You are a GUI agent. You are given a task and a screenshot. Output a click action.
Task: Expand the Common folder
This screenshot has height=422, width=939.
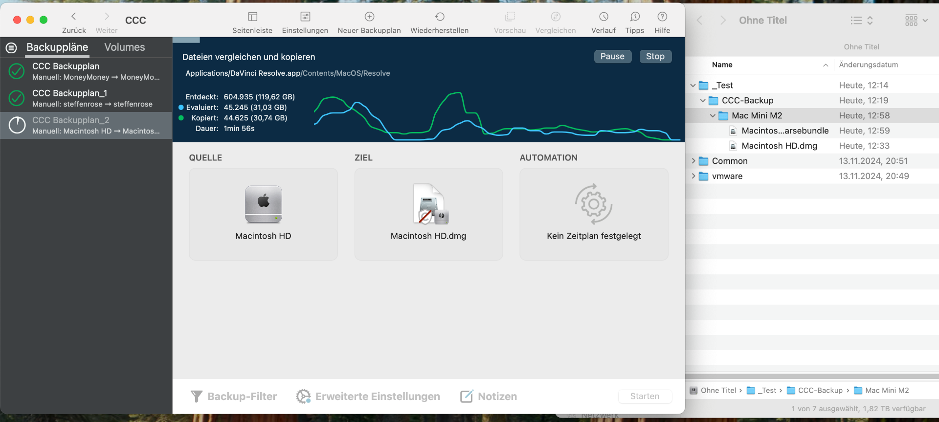pyautogui.click(x=693, y=161)
